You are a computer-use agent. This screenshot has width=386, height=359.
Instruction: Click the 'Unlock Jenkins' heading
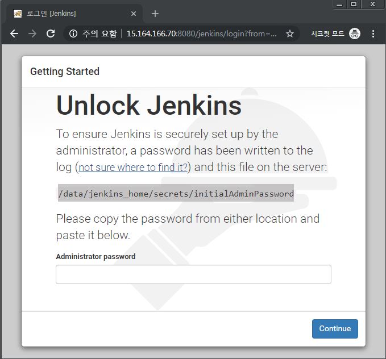(x=149, y=105)
